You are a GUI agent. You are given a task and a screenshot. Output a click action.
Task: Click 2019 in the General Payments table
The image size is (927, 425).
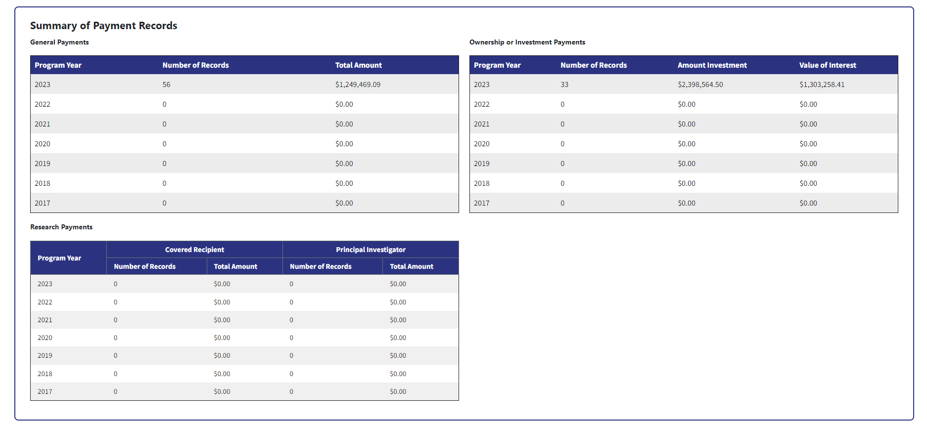coord(43,164)
